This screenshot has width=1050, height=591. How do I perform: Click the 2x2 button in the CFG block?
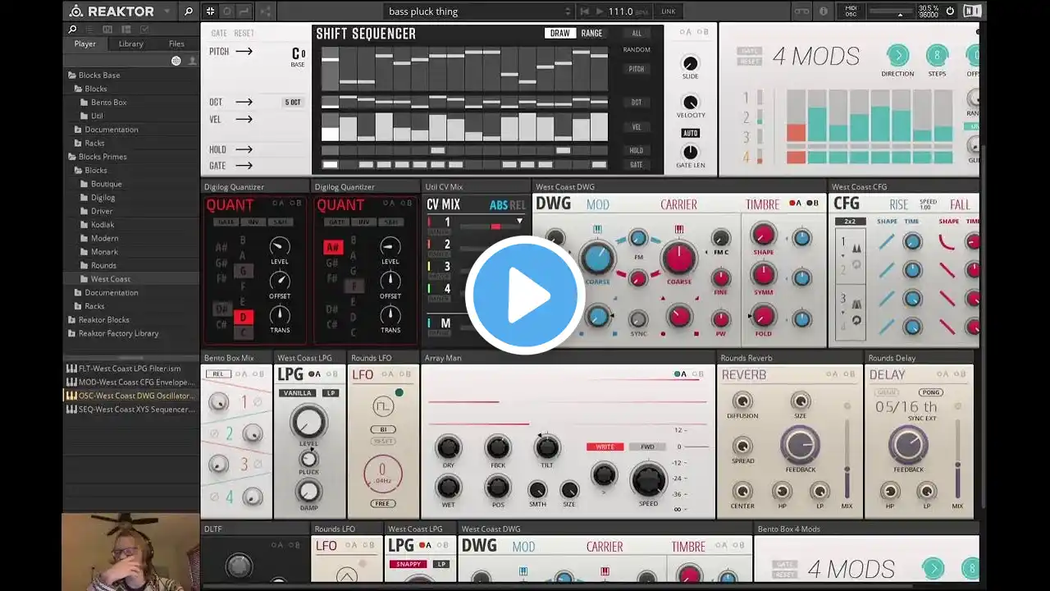[850, 222]
